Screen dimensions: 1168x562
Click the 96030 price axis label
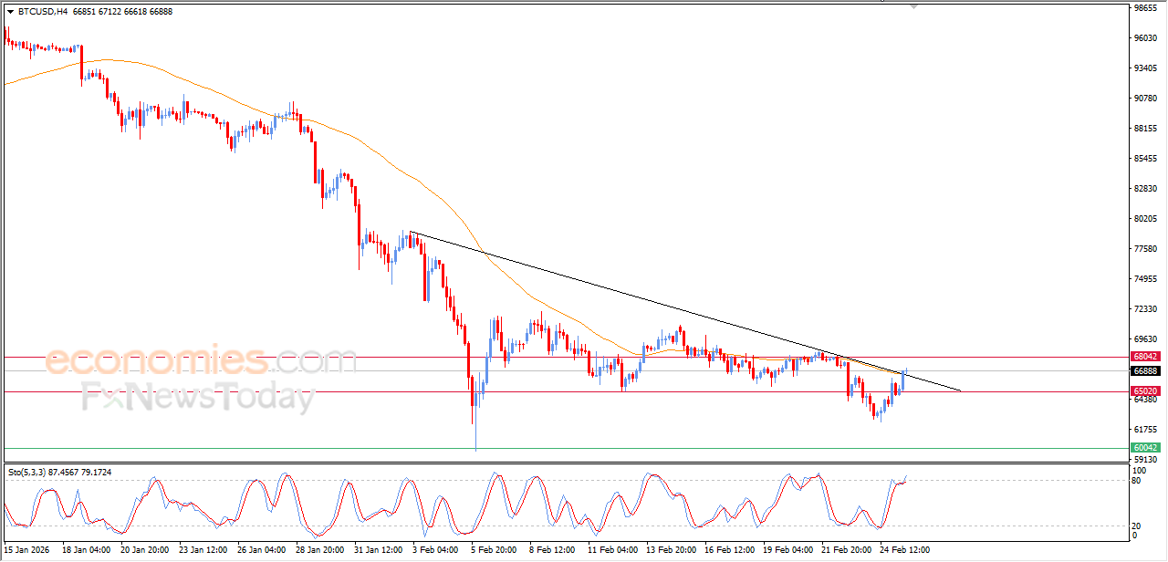[1146, 38]
